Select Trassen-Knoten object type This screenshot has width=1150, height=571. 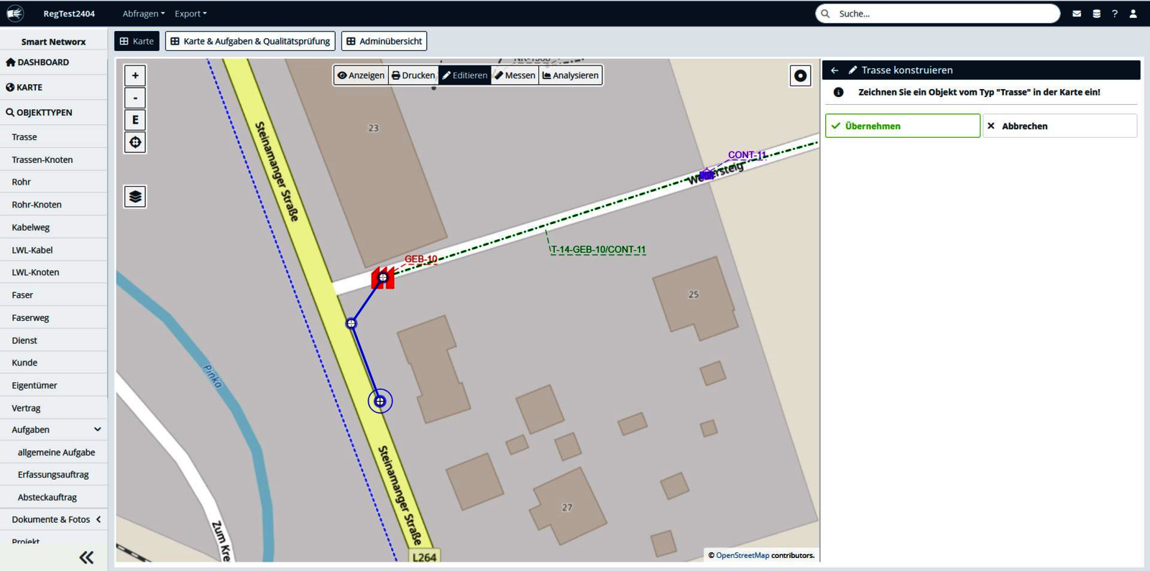(x=54, y=159)
